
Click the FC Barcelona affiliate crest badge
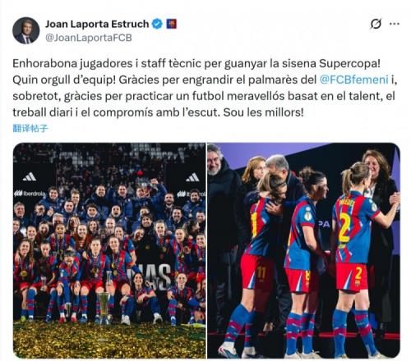[x=172, y=24]
